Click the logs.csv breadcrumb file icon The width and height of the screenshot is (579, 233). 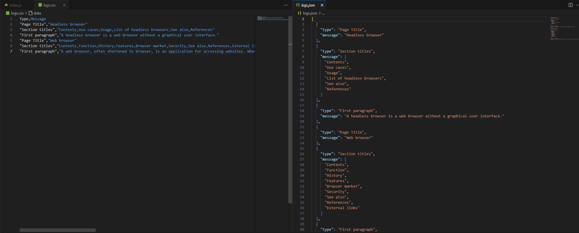tap(8, 13)
